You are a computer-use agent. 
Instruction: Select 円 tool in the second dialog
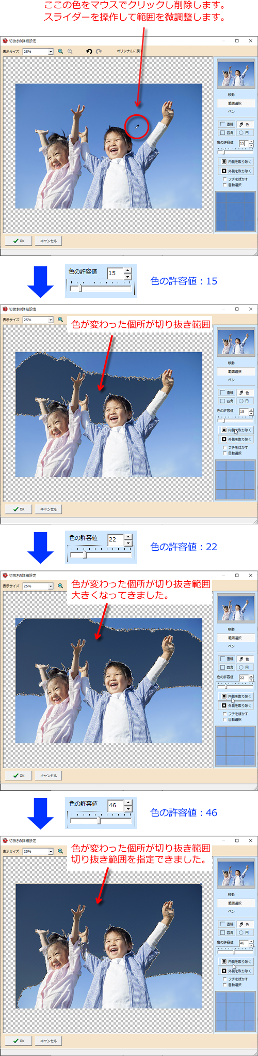click(x=245, y=401)
